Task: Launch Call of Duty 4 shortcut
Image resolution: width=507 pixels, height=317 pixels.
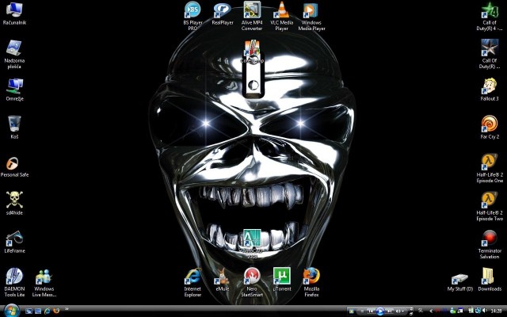Action: (490, 16)
